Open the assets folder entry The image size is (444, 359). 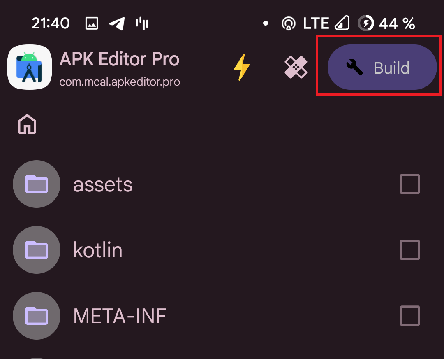point(222,184)
